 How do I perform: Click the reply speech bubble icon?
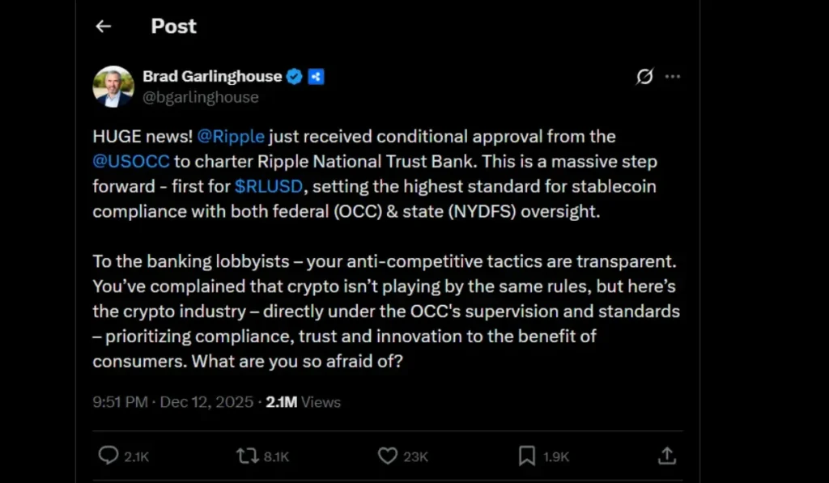coord(108,456)
